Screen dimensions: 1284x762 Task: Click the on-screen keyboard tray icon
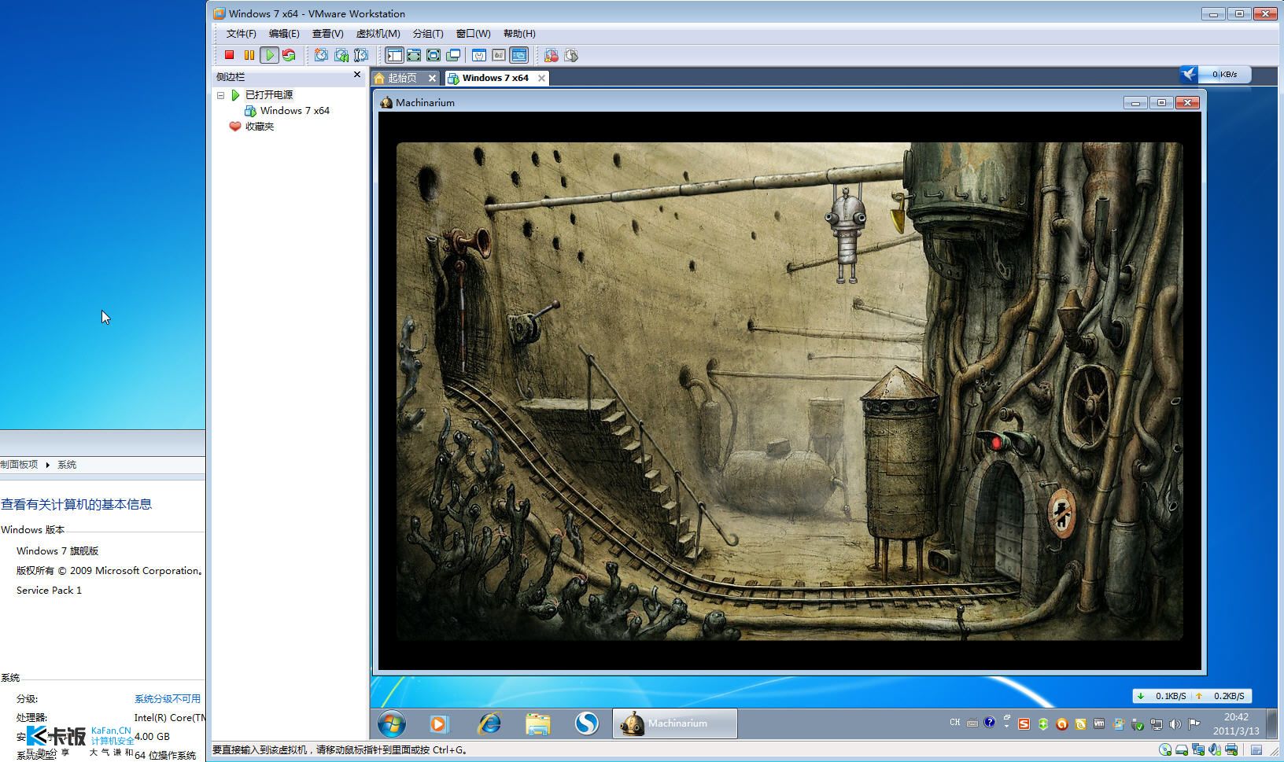pos(972,723)
